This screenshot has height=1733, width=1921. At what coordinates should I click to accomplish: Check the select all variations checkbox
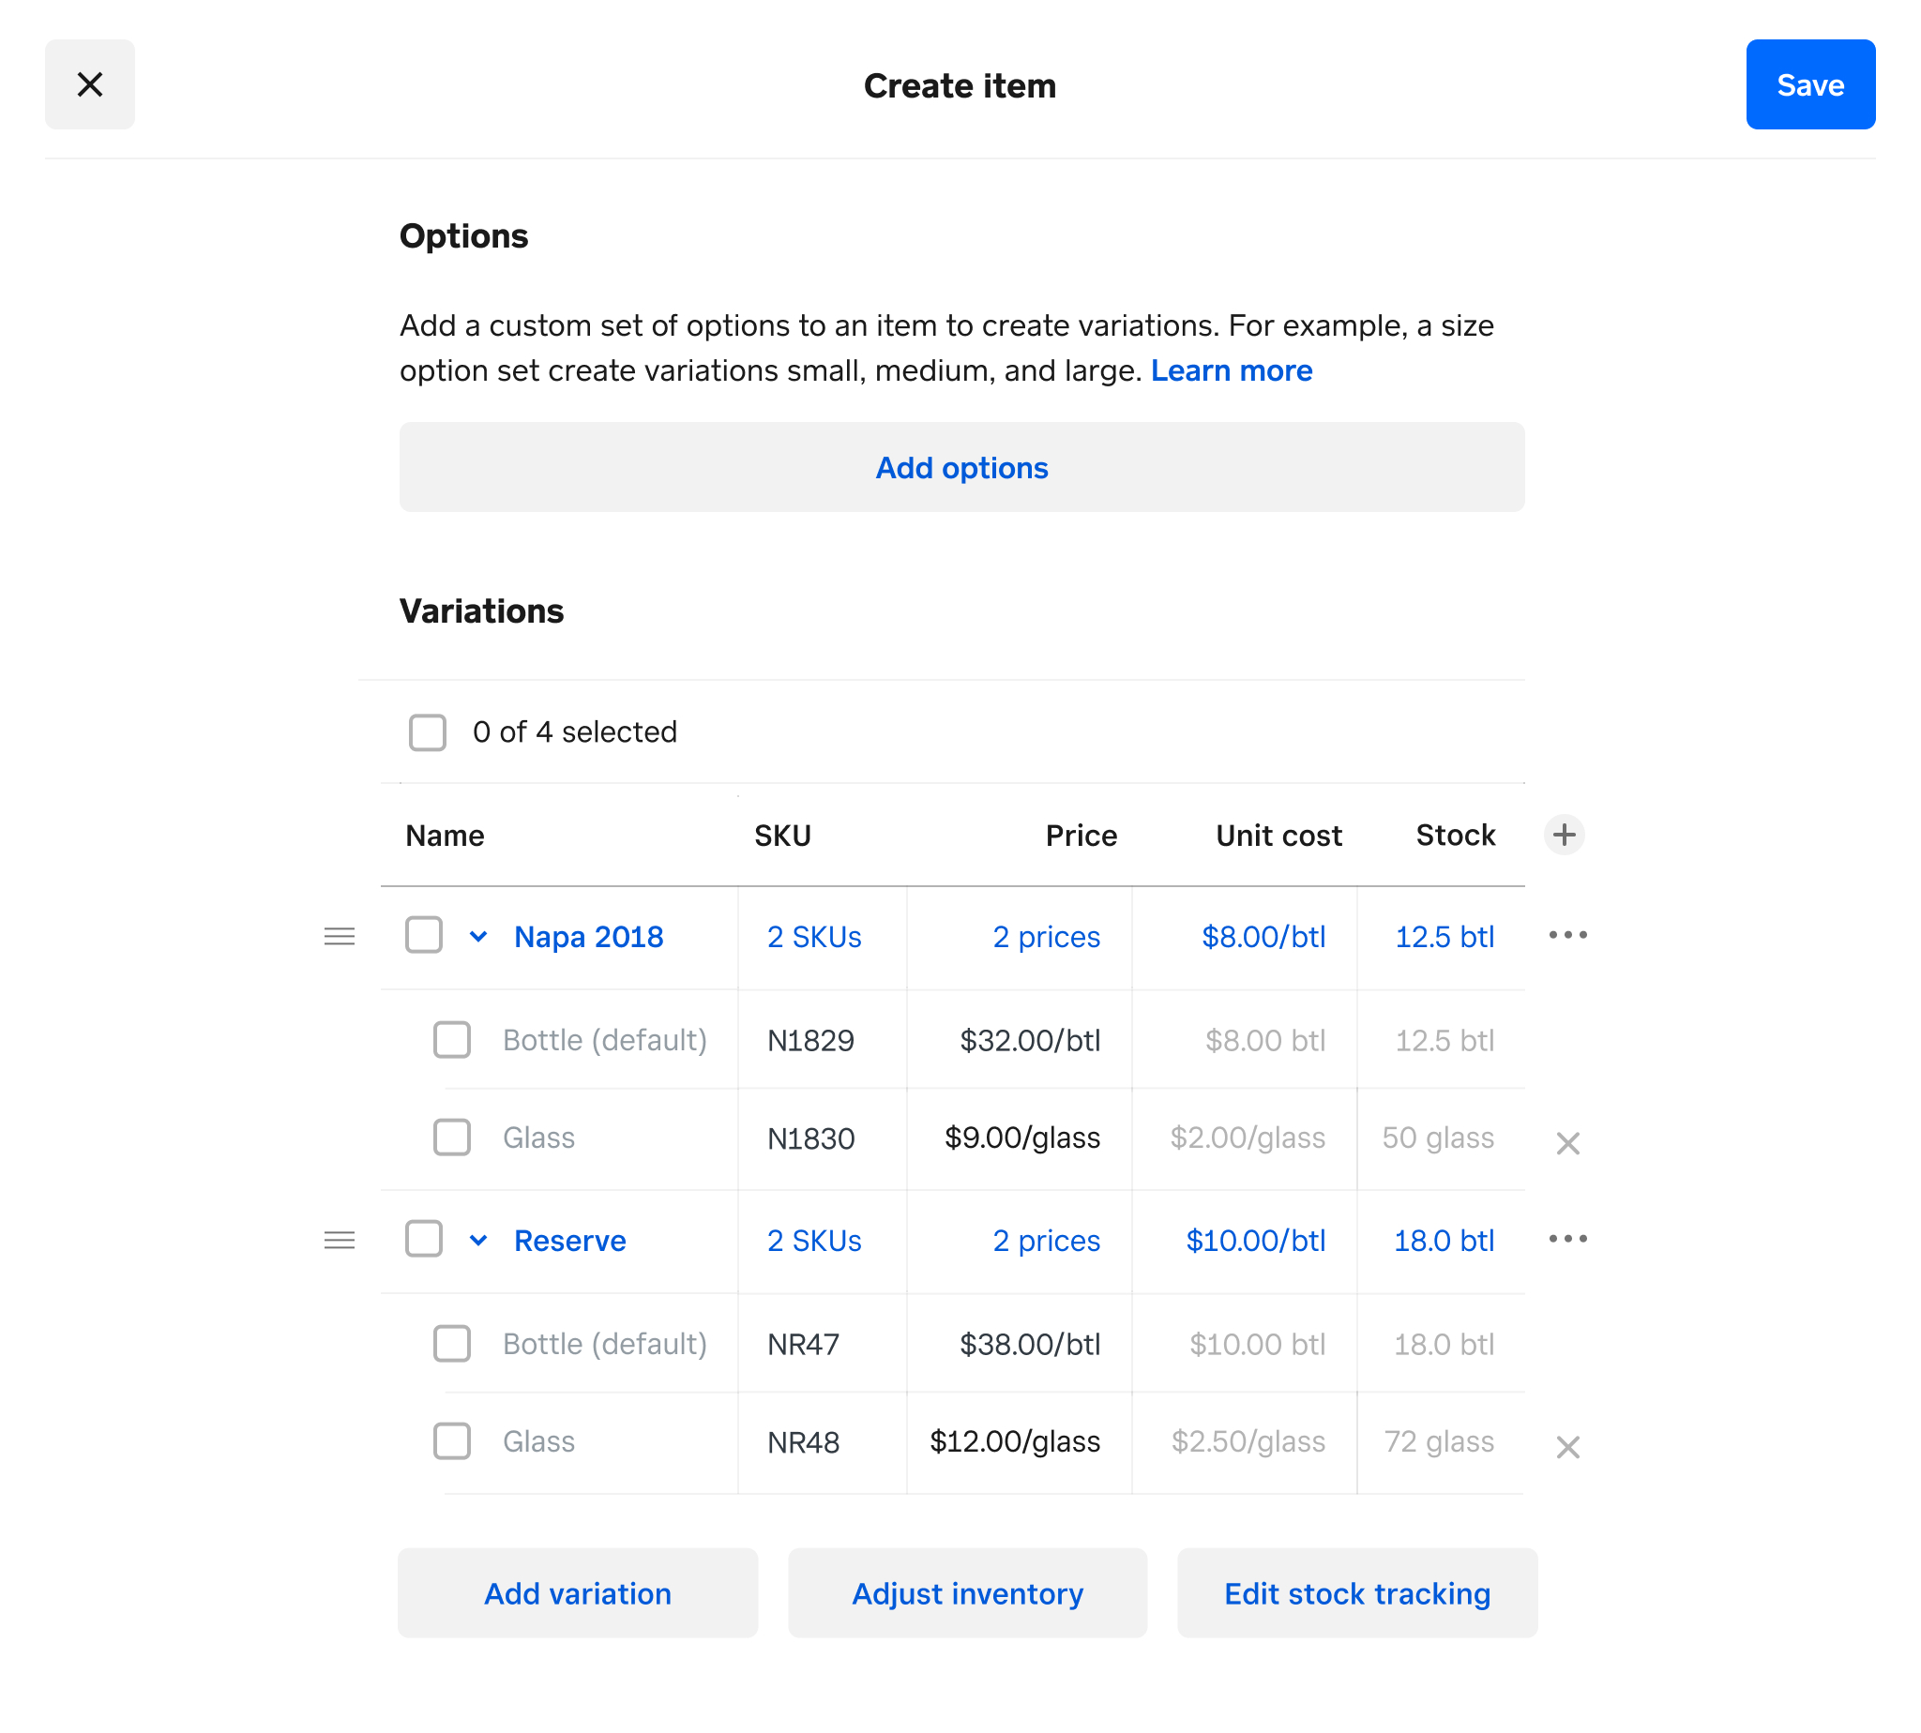coord(428,732)
